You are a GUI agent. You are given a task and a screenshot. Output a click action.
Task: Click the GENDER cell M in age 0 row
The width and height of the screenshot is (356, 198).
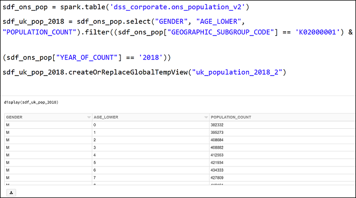(48, 125)
